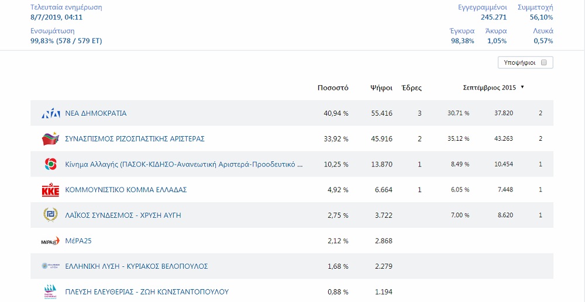Click the Ψήφοι column header
The height and width of the screenshot is (302, 585).
click(x=381, y=88)
